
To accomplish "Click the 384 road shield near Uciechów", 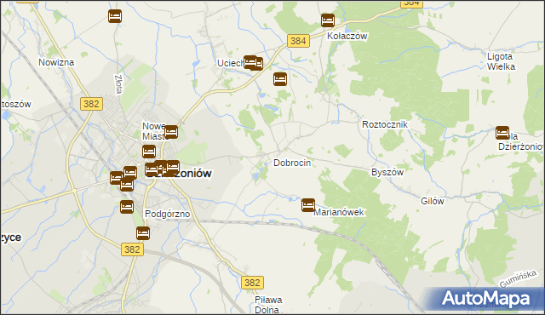I will [298, 41].
